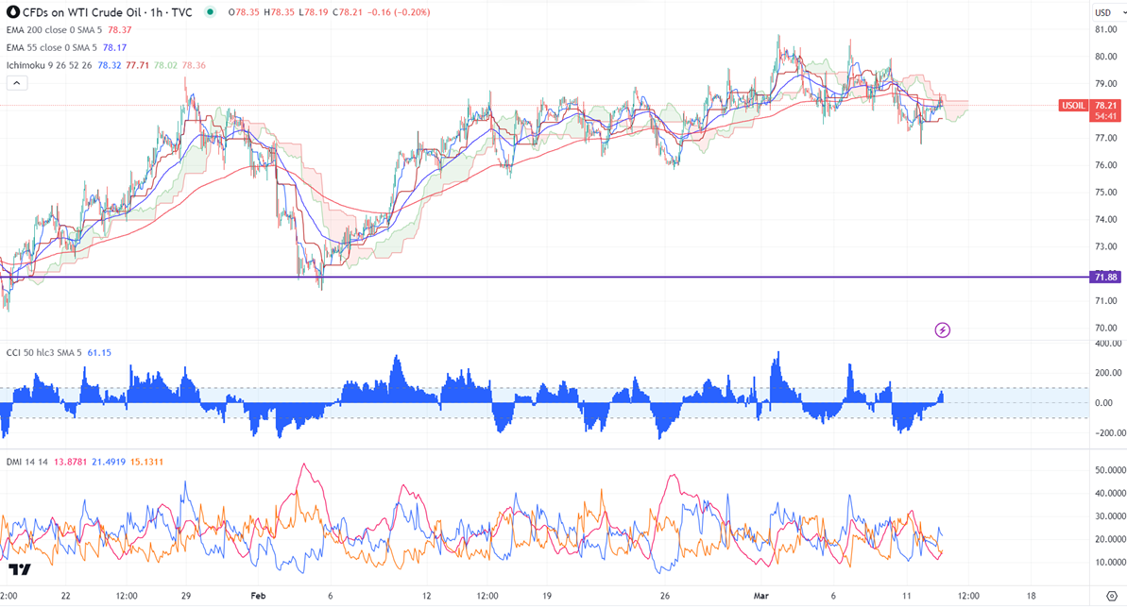Open chart settings gear on the time axis

[1112, 596]
